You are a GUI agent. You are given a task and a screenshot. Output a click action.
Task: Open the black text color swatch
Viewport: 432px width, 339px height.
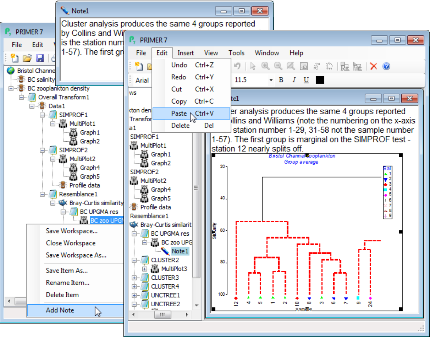[320, 80]
